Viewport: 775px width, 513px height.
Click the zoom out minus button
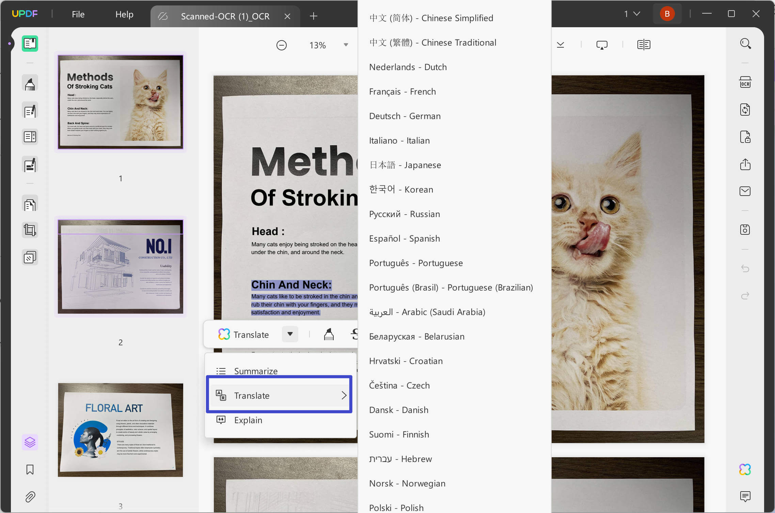(281, 45)
